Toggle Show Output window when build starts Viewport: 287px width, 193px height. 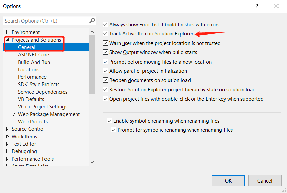pos(105,52)
